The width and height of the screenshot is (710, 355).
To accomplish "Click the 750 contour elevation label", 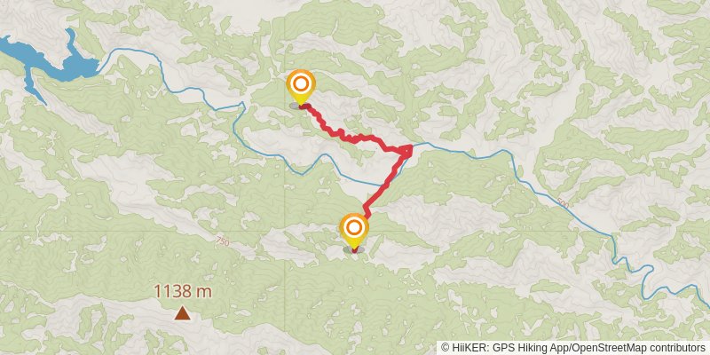I will 223,241.
